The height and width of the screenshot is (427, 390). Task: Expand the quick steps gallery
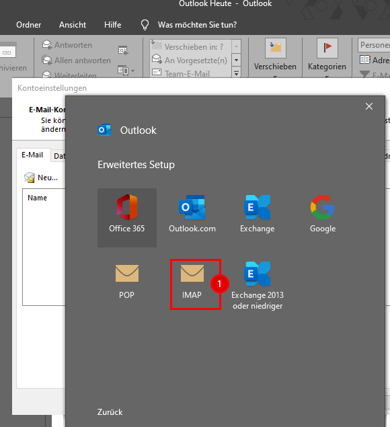pyautogui.click(x=237, y=73)
